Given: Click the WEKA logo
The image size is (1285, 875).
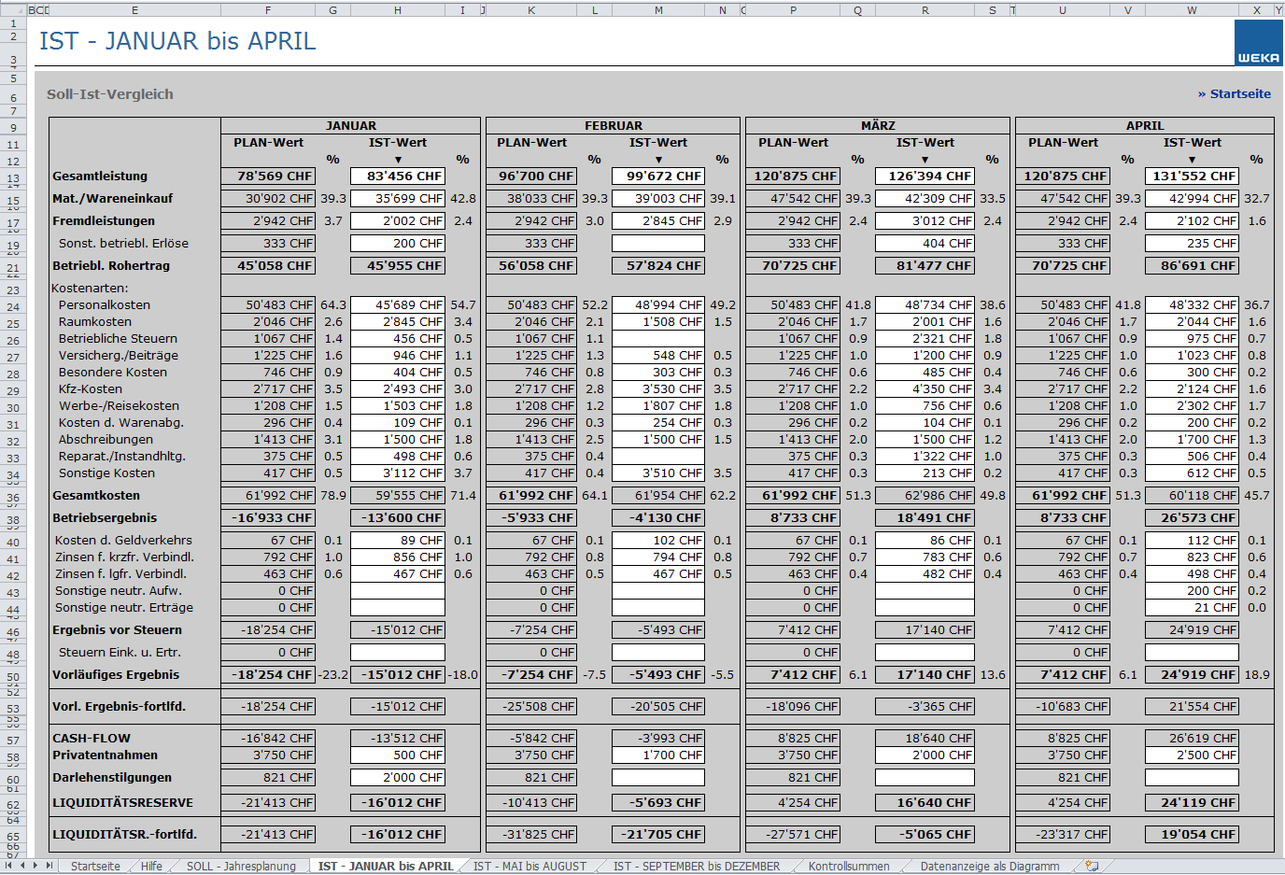Looking at the screenshot, I should pyautogui.click(x=1258, y=43).
